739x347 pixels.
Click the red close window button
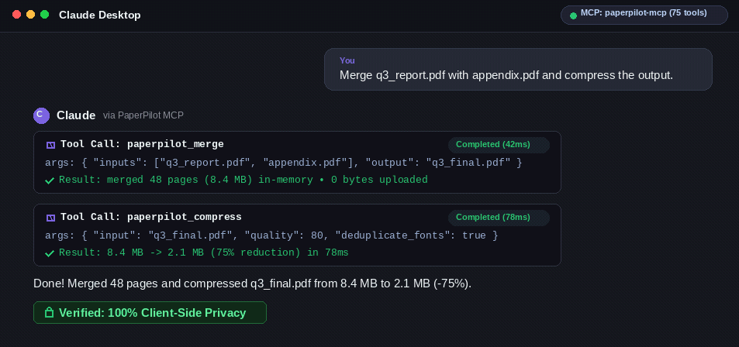coord(16,15)
